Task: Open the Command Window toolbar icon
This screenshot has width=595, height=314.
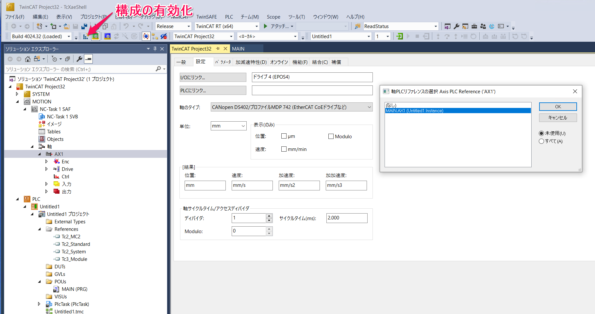Action: [501, 26]
